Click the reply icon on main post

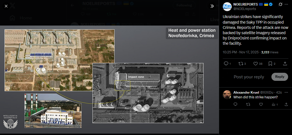pyautogui.click(x=226, y=64)
